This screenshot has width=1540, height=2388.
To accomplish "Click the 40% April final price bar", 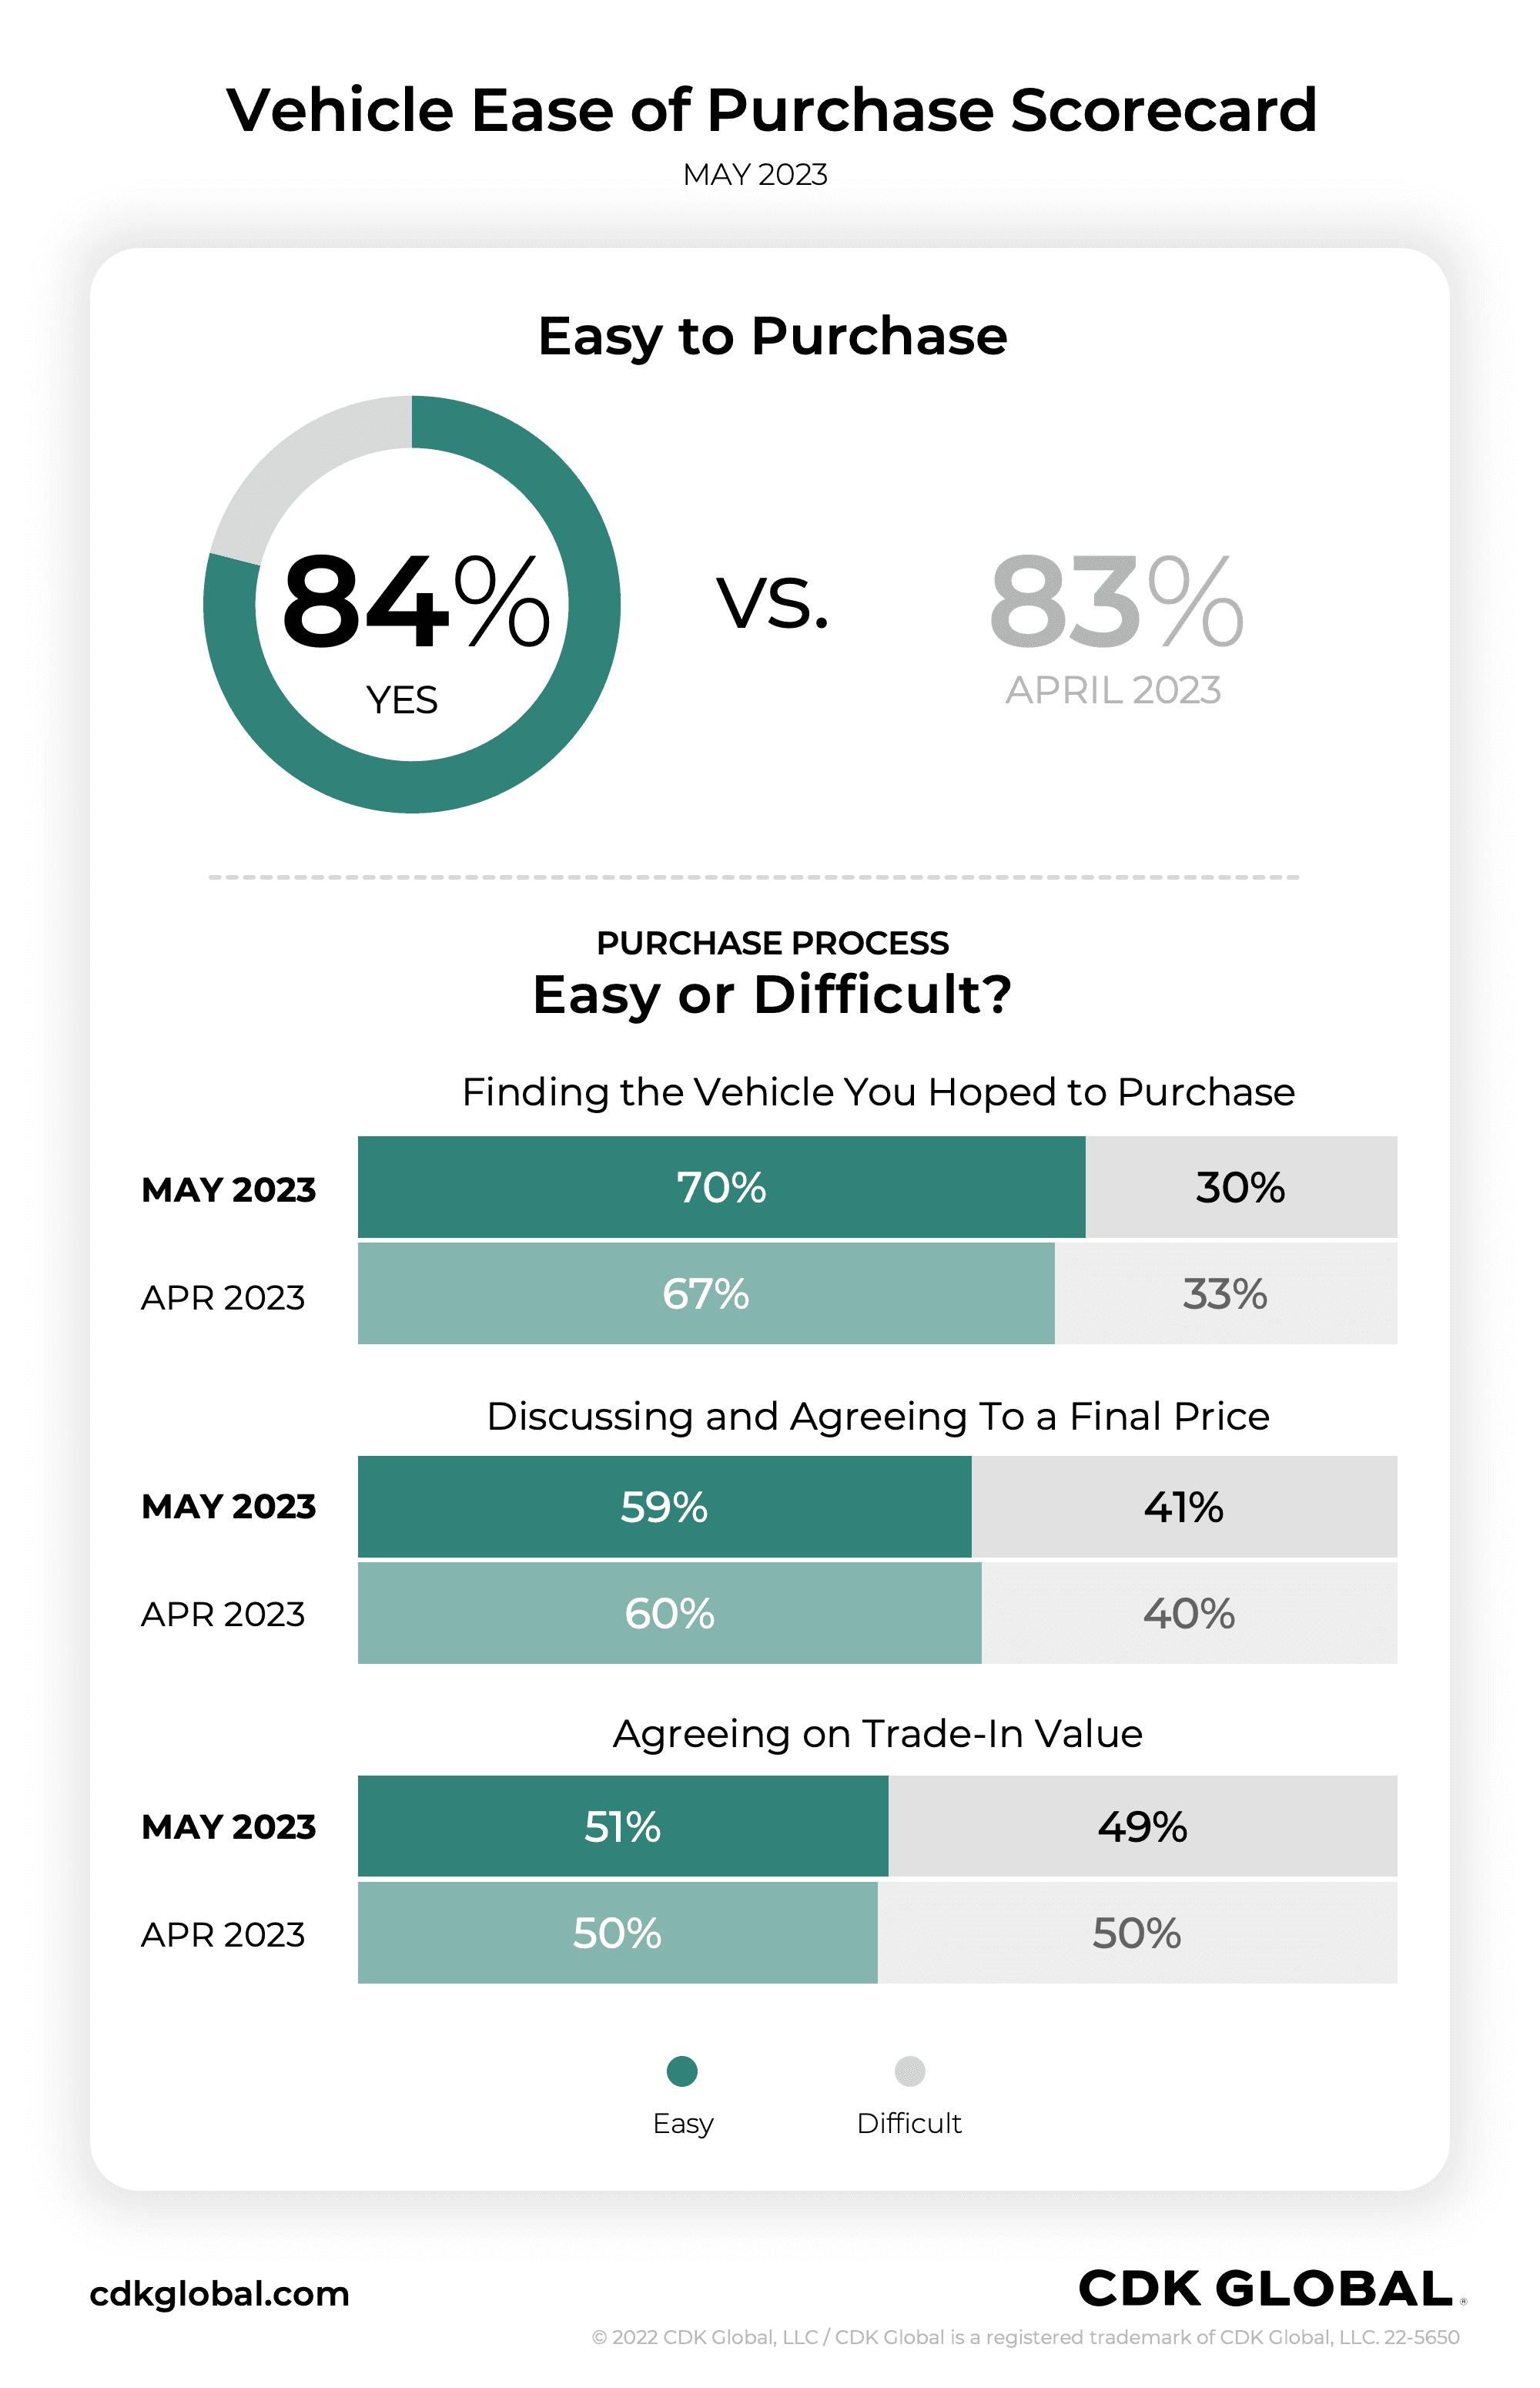I will coord(1189,1613).
